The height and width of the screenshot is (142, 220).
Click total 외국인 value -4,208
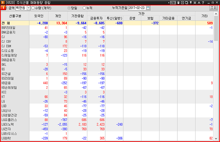point(42,23)
